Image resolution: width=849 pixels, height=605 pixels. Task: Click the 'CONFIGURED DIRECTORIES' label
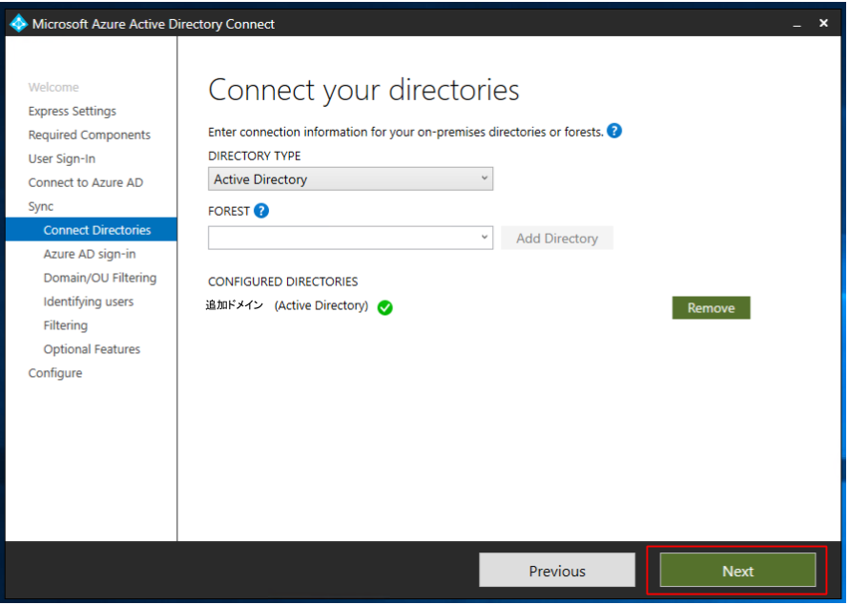click(x=282, y=282)
